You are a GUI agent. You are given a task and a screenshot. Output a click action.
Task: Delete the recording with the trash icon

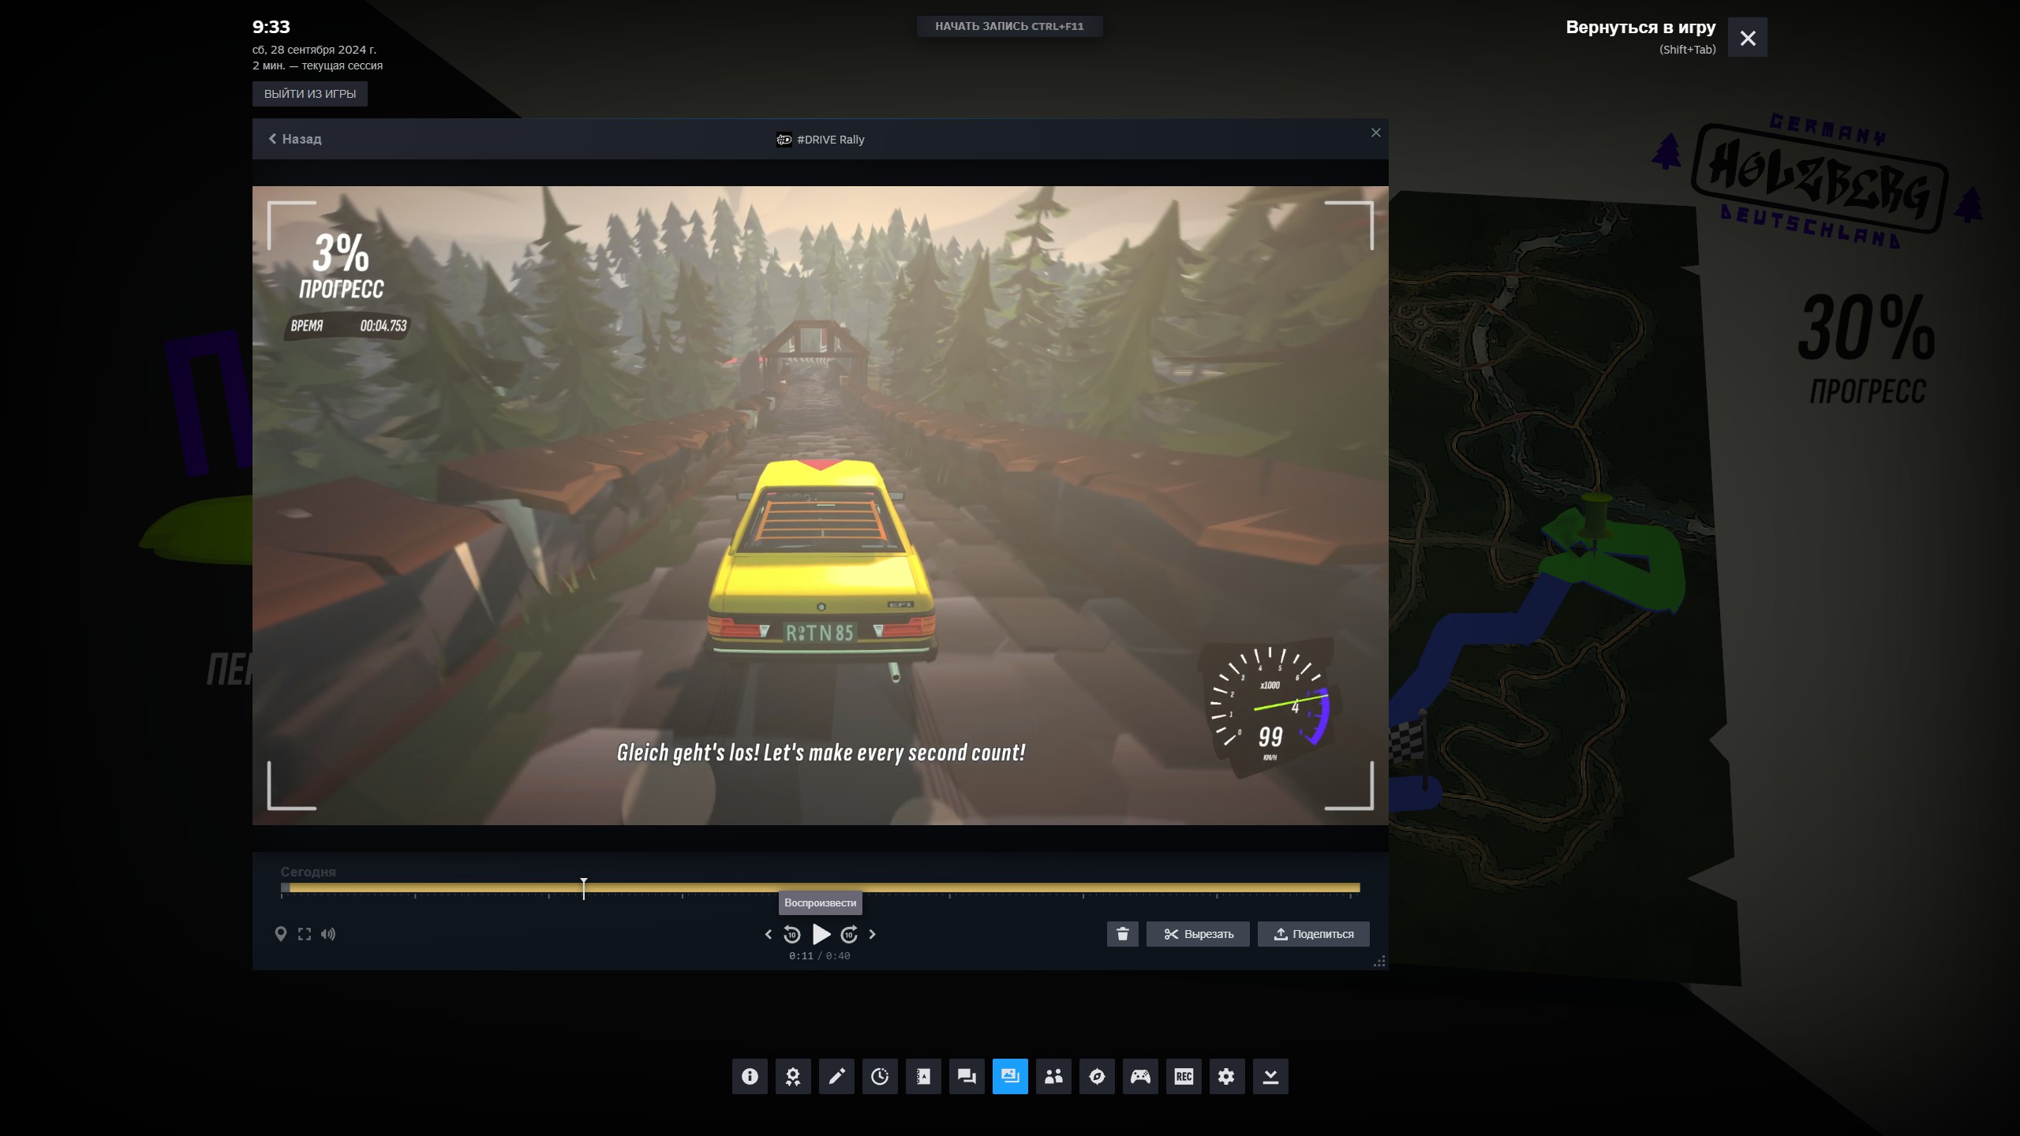click(x=1123, y=934)
